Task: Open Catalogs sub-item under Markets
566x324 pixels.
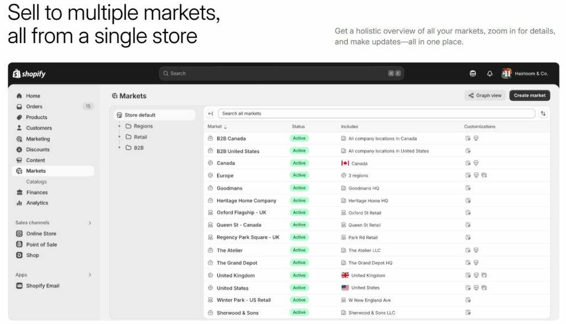Action: (36, 182)
